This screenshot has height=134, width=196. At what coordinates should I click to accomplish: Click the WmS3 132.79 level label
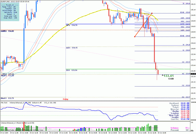(x=7, y=98)
